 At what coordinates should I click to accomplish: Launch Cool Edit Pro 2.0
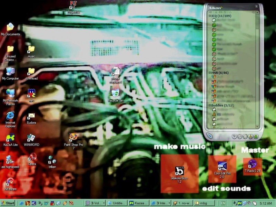(x=222, y=170)
